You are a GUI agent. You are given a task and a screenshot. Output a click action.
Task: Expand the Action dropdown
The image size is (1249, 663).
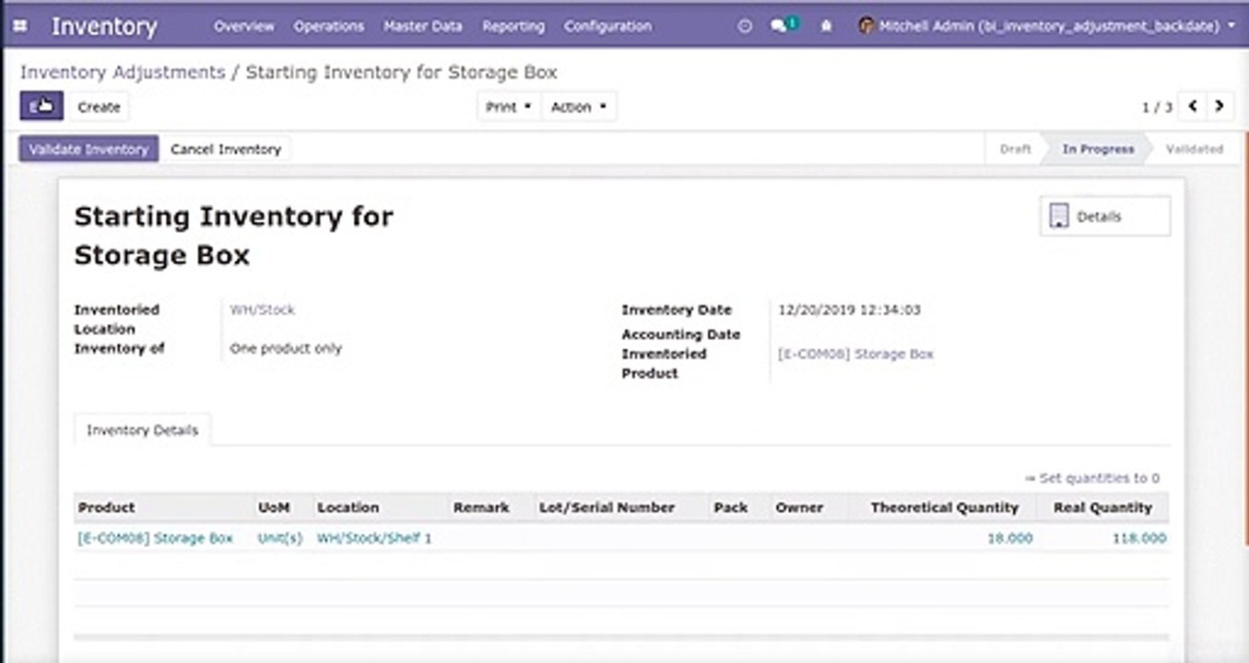(x=579, y=107)
